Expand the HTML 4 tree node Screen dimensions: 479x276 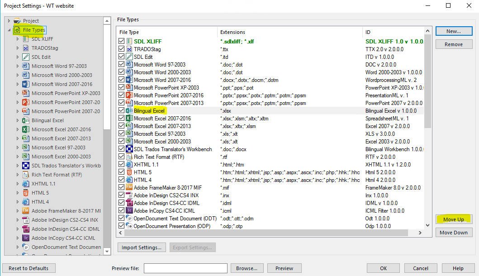pos(17,202)
